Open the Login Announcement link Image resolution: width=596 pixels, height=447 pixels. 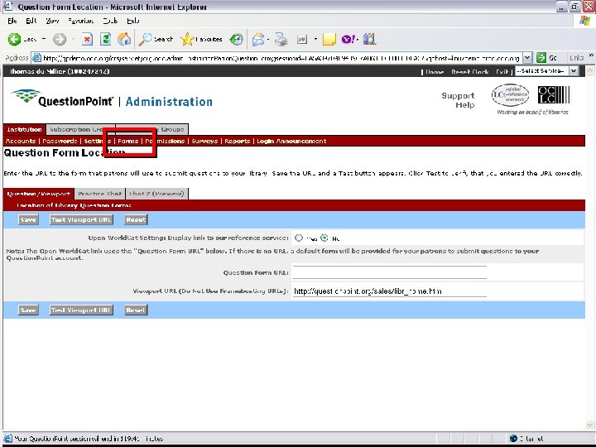click(x=291, y=141)
